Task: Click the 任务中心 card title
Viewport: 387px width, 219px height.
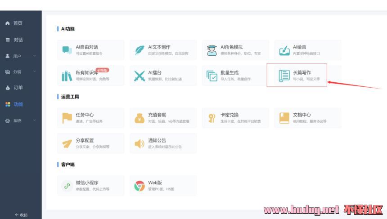Action: tap(85, 115)
